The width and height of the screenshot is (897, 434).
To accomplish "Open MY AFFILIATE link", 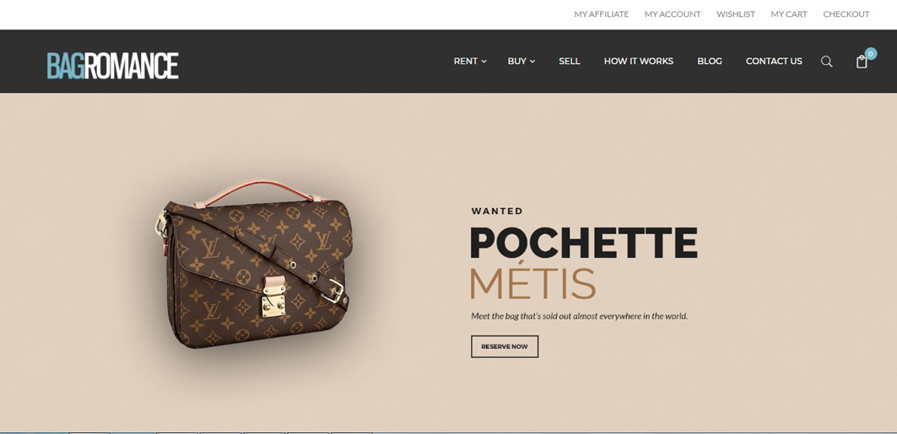I will (x=602, y=14).
